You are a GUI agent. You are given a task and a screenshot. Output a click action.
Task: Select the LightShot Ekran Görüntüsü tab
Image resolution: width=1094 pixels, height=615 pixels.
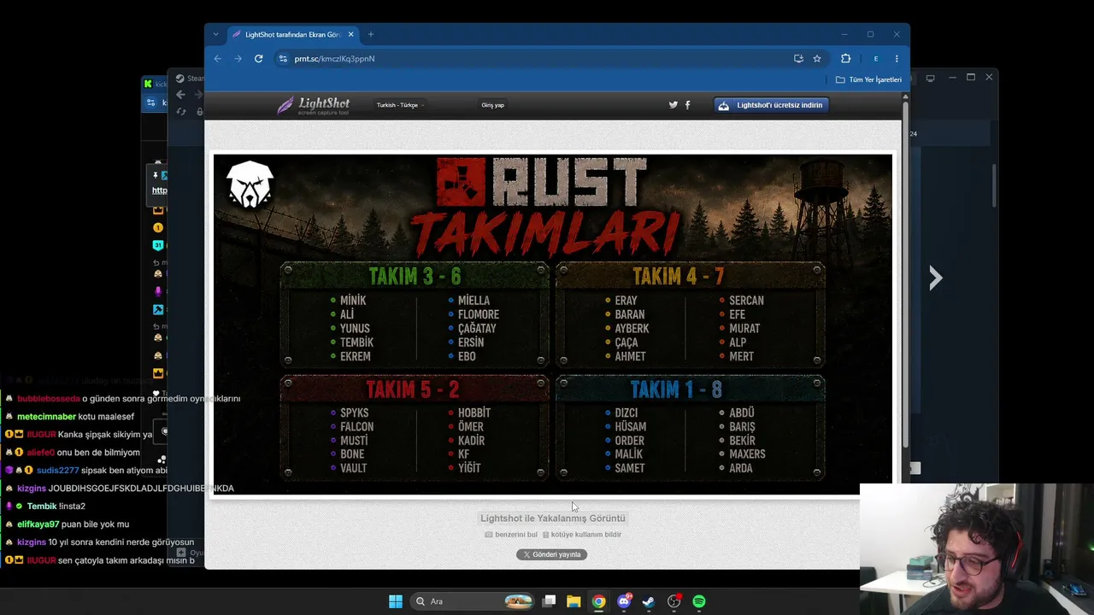pos(293,34)
